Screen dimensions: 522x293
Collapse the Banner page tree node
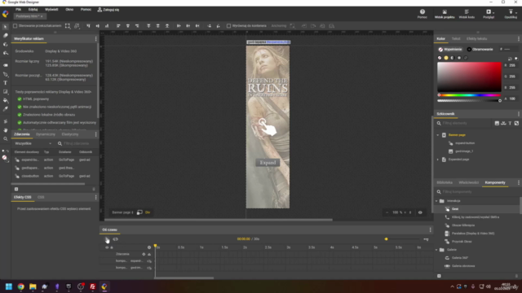pos(438,135)
